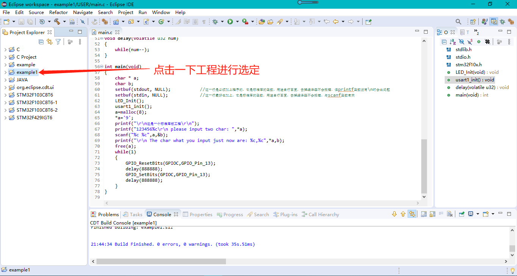
Task: Open Project Explorer View Menu dots
Action: 80,42
